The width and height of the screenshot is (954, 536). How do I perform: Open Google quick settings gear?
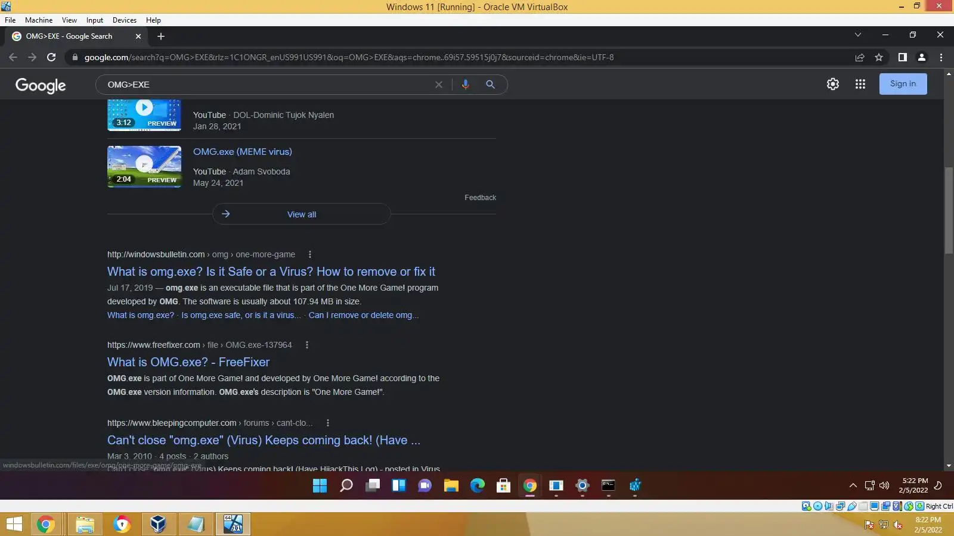[x=833, y=84]
